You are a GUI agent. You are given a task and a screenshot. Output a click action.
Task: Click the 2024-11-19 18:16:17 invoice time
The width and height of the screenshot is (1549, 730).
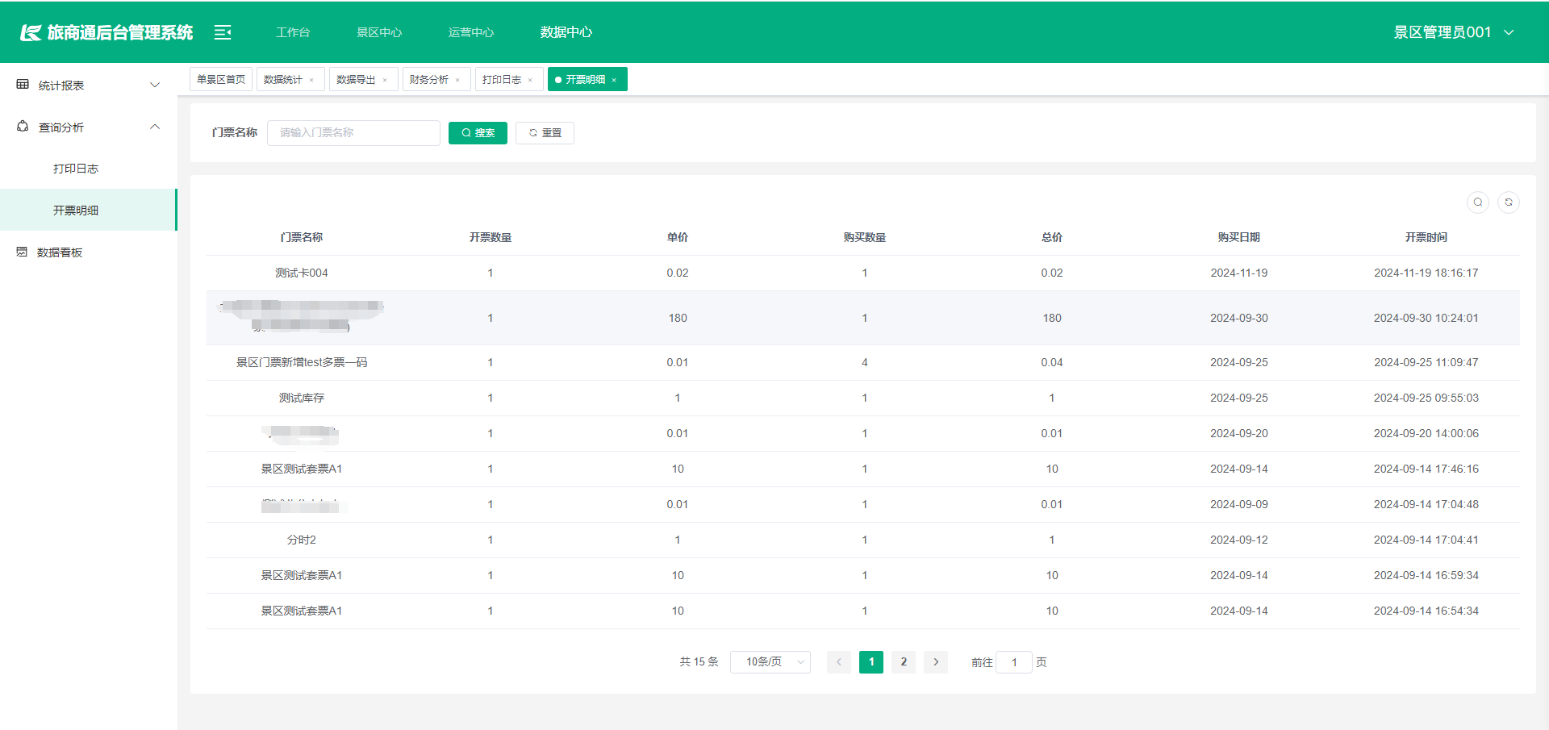(x=1426, y=273)
